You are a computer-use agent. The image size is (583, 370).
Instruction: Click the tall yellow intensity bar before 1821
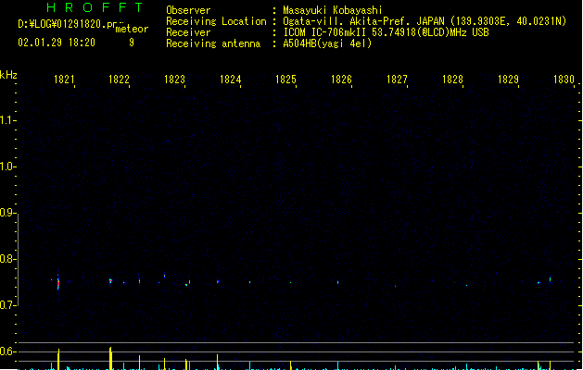[x=58, y=359]
